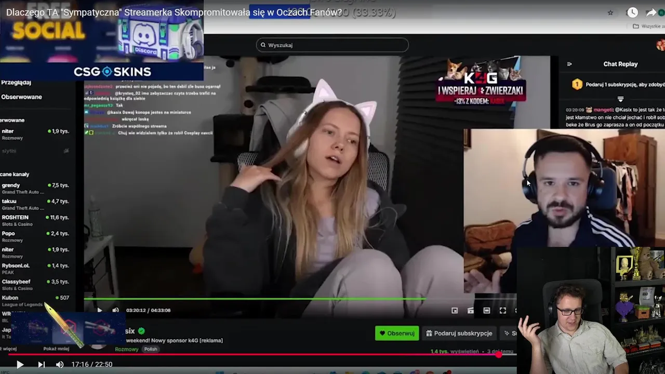Open the 'Obserwowane' sidebar item
Screen dimensions: 665x374
(x=21, y=97)
